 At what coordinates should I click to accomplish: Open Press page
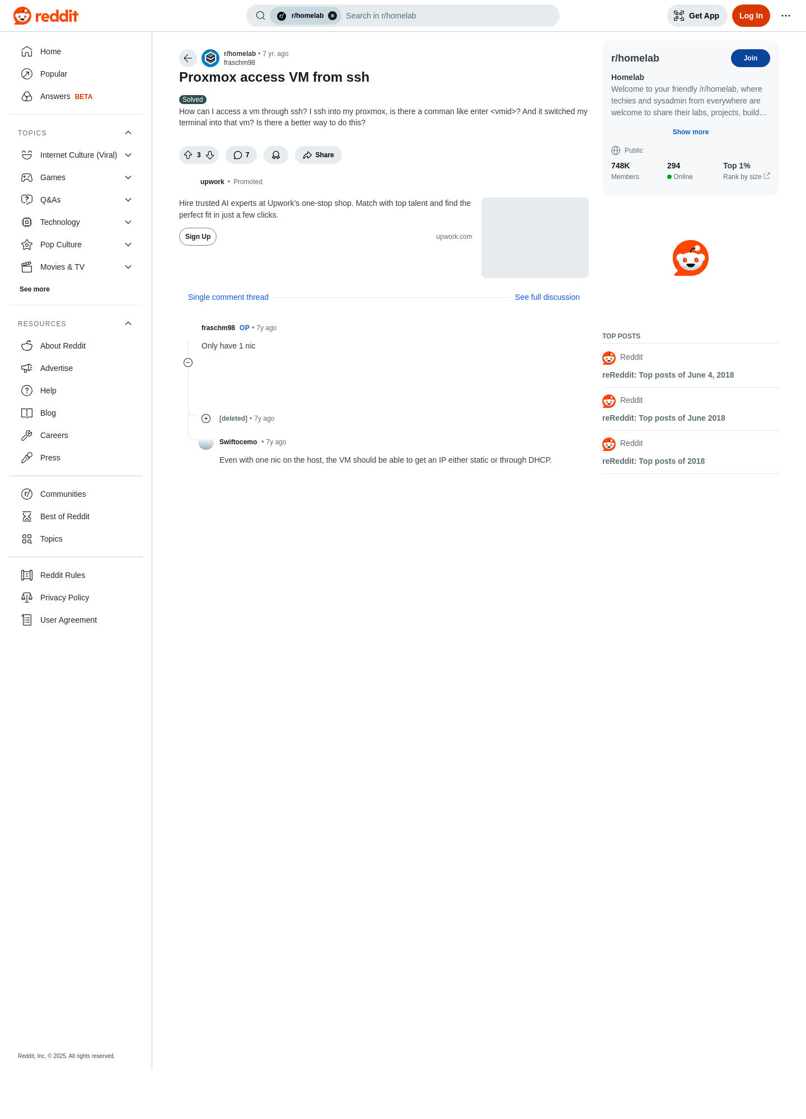(76, 458)
